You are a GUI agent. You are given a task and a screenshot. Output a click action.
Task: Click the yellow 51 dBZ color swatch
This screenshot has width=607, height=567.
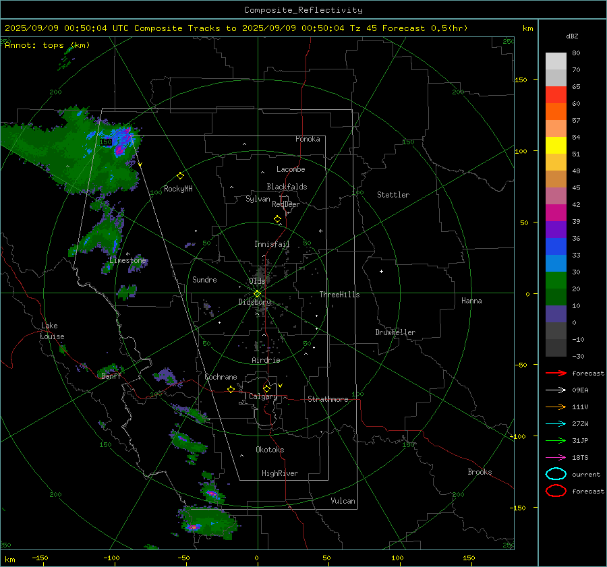click(x=556, y=146)
